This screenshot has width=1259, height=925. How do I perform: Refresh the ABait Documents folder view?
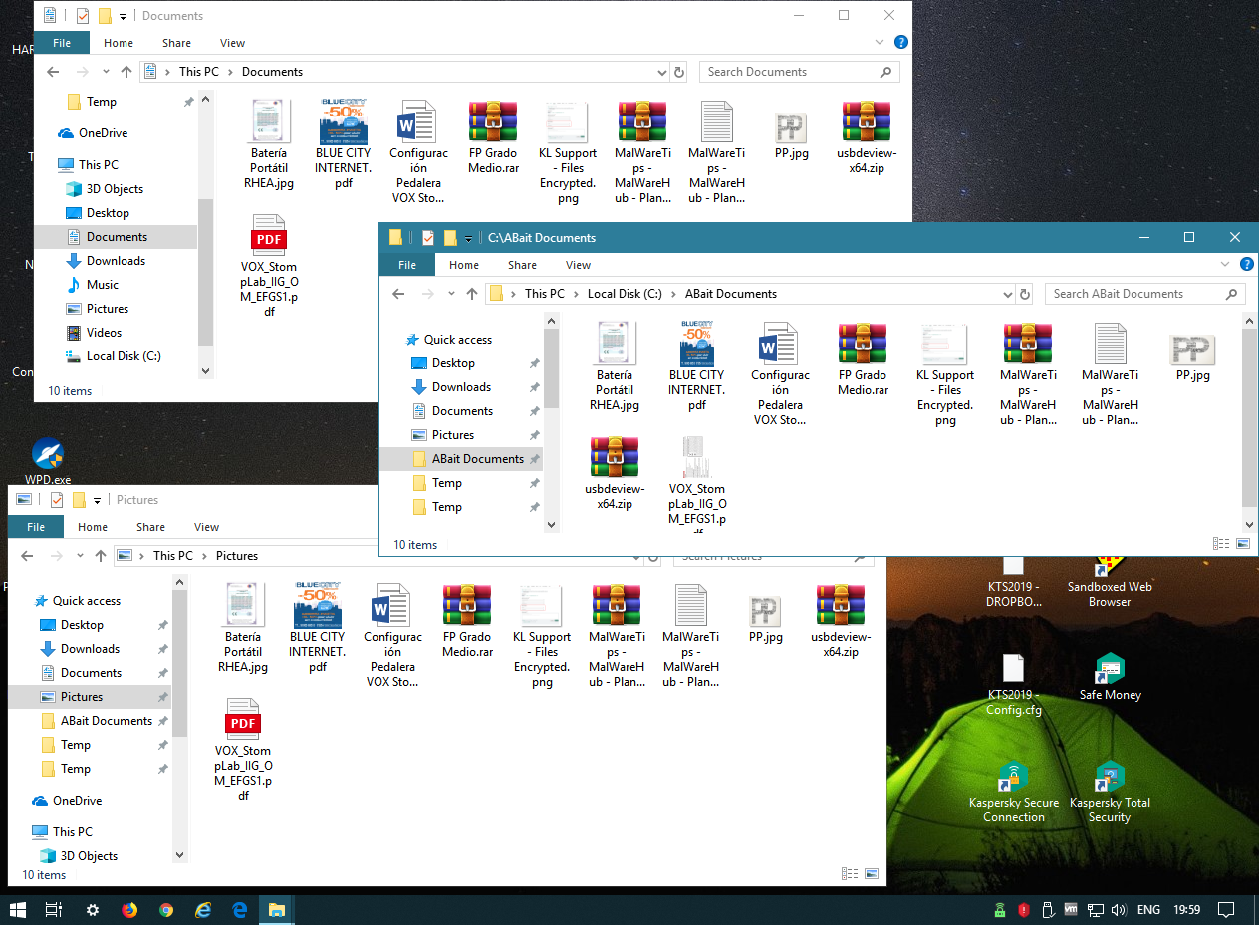1025,294
